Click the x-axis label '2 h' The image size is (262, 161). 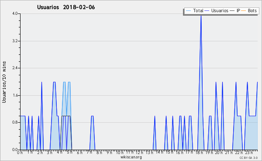pyautogui.click(x=40, y=152)
